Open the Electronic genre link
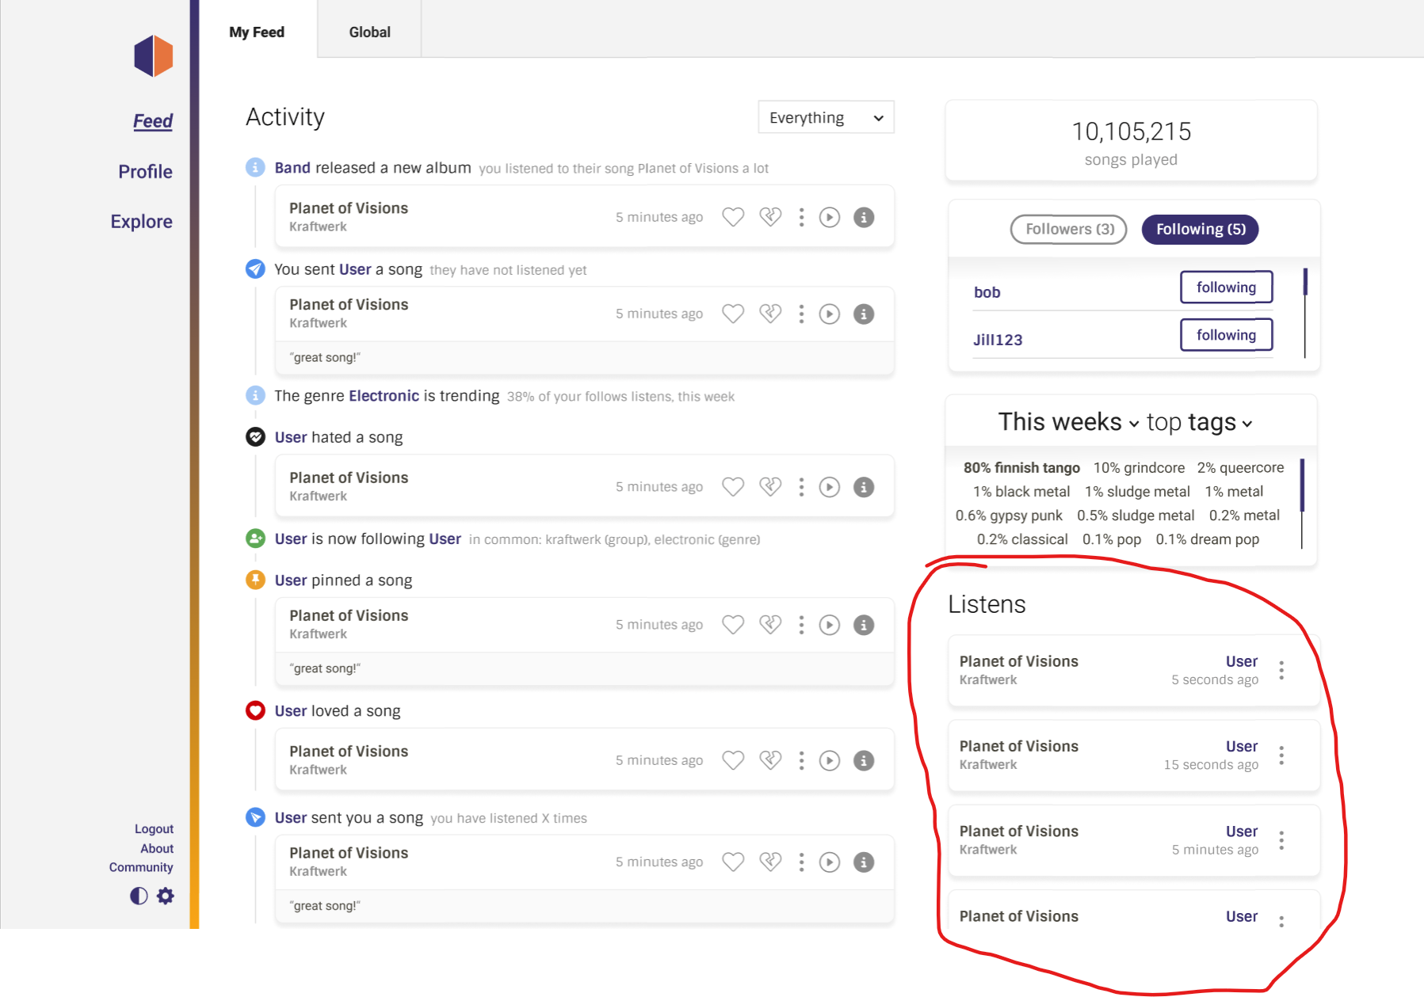Image resolution: width=1424 pixels, height=997 pixels. (384, 396)
